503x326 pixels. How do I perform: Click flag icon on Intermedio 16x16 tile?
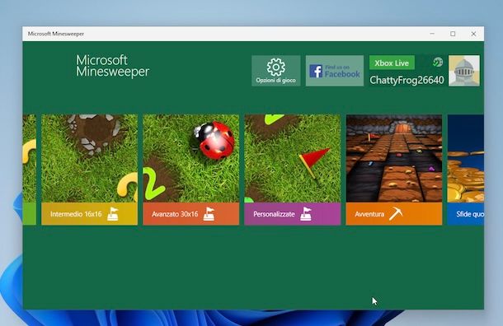pos(113,214)
